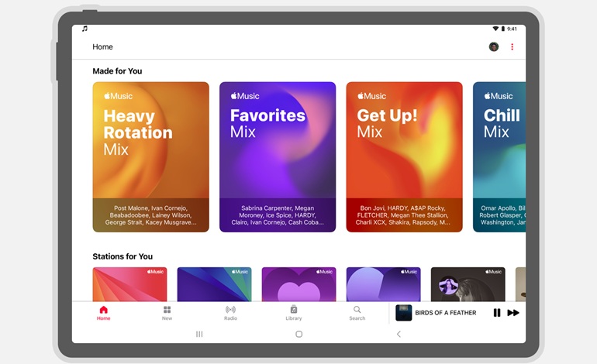This screenshot has height=364, width=597.
Task: Switch to the Search tab
Action: 357,313
